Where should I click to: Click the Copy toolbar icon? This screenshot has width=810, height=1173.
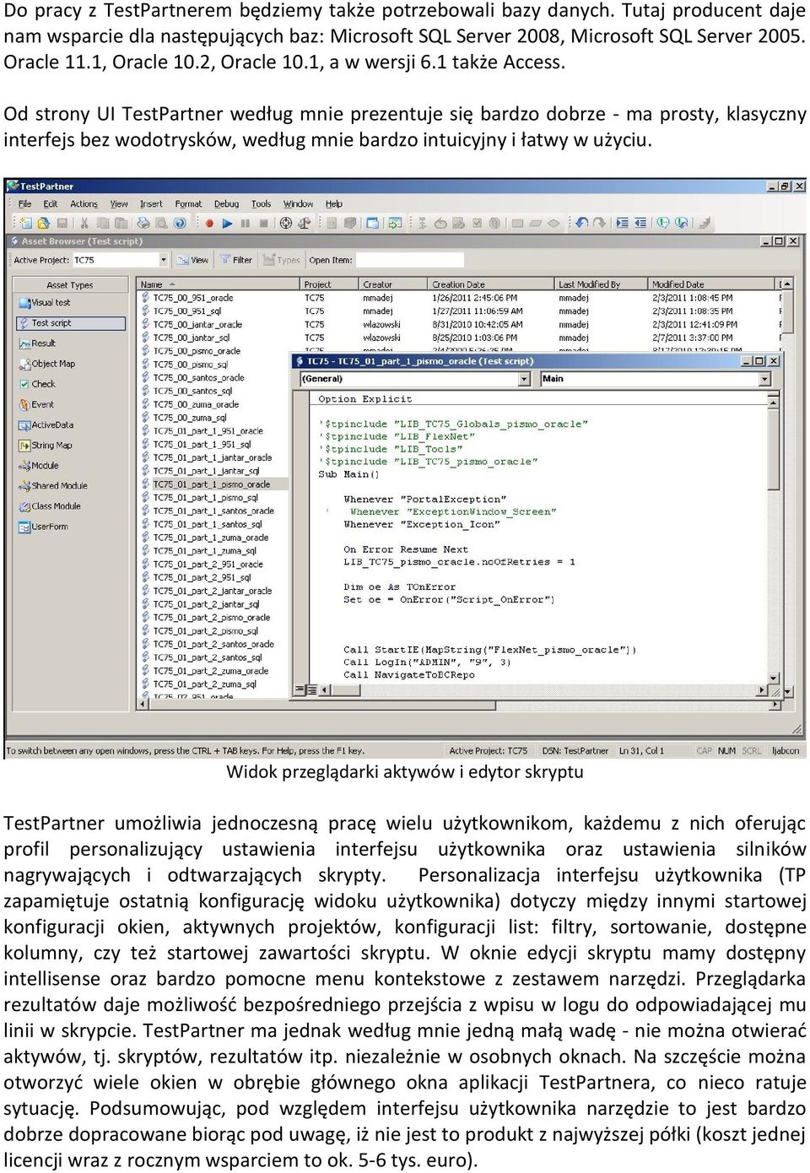[x=102, y=224]
